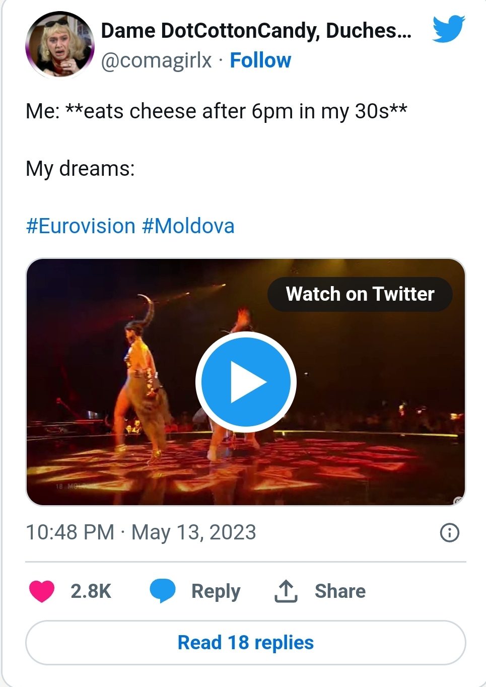Click the Share text label
This screenshot has width=486, height=687.
tap(340, 591)
